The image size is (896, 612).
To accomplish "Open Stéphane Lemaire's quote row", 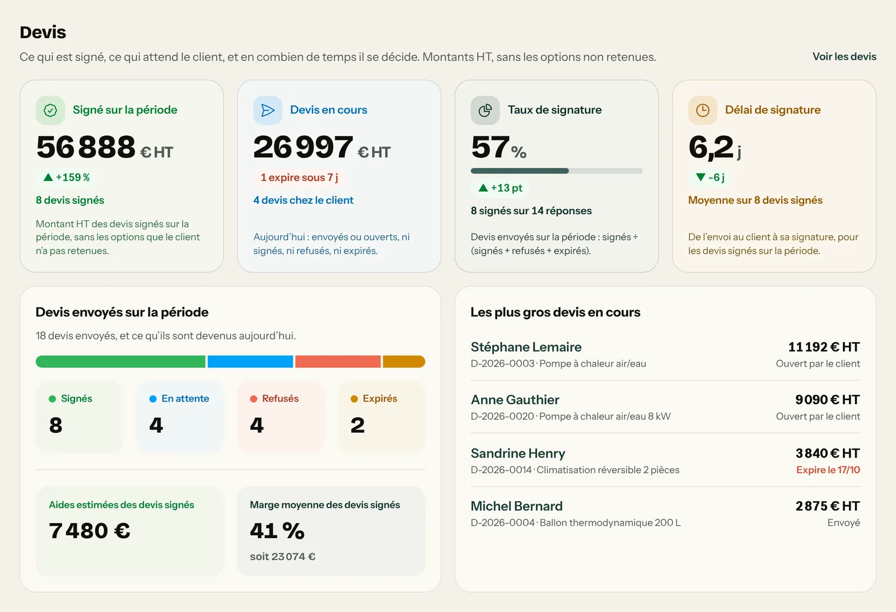I will [665, 354].
